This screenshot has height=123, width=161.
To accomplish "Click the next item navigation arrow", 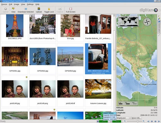I will pyautogui.click(x=155, y=121).
